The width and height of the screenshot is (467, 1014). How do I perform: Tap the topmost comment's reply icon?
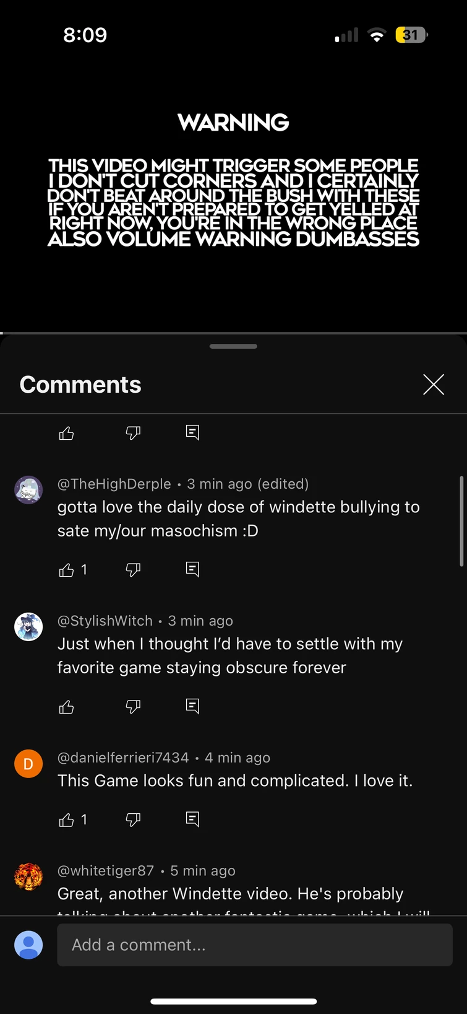click(192, 432)
